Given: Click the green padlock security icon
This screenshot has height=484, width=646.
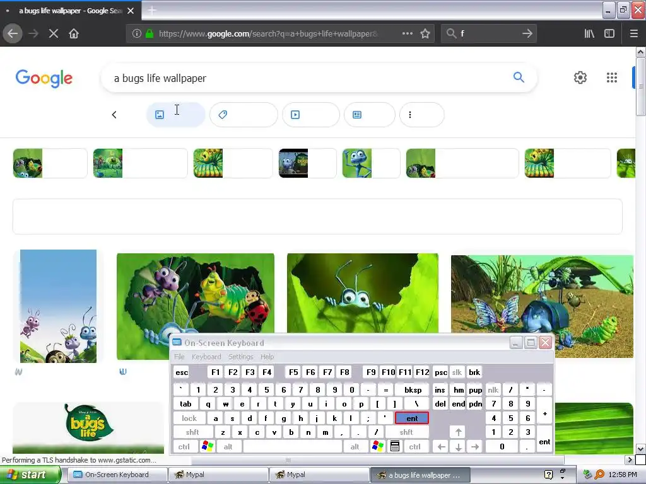Looking at the screenshot, I should (150, 33).
